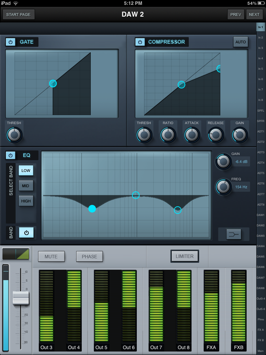Viewport: 266px width, 355px height.
Task: Select the mid band EQ node
Action: 136,195
